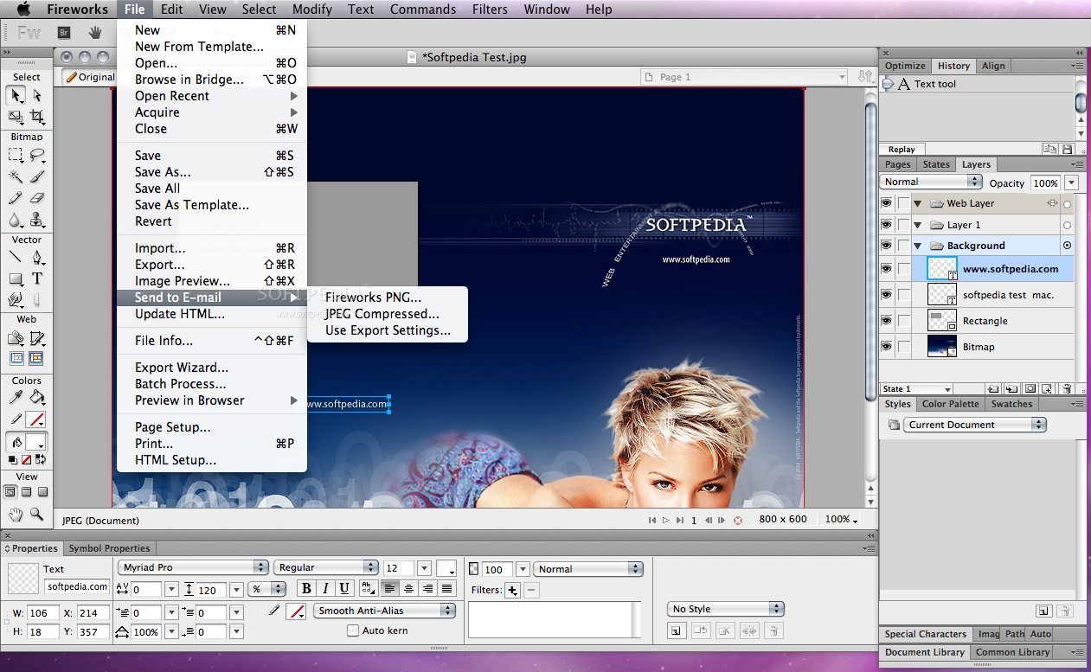Add a filter with the plus icon
This screenshot has height=672, width=1091.
click(x=512, y=591)
